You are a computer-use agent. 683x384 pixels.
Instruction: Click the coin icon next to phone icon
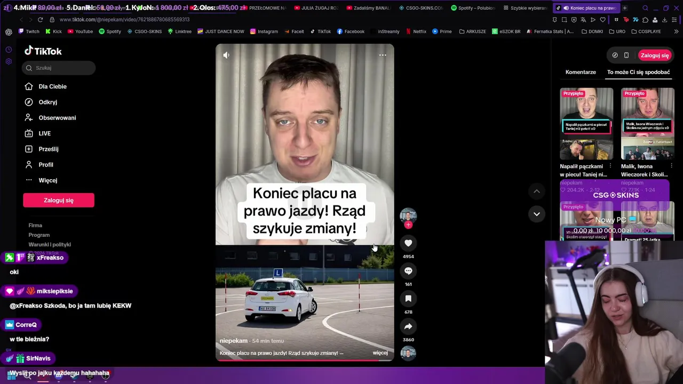click(615, 55)
